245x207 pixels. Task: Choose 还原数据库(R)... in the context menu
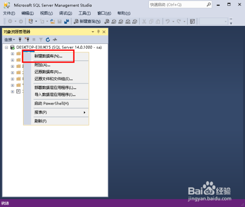(56, 72)
